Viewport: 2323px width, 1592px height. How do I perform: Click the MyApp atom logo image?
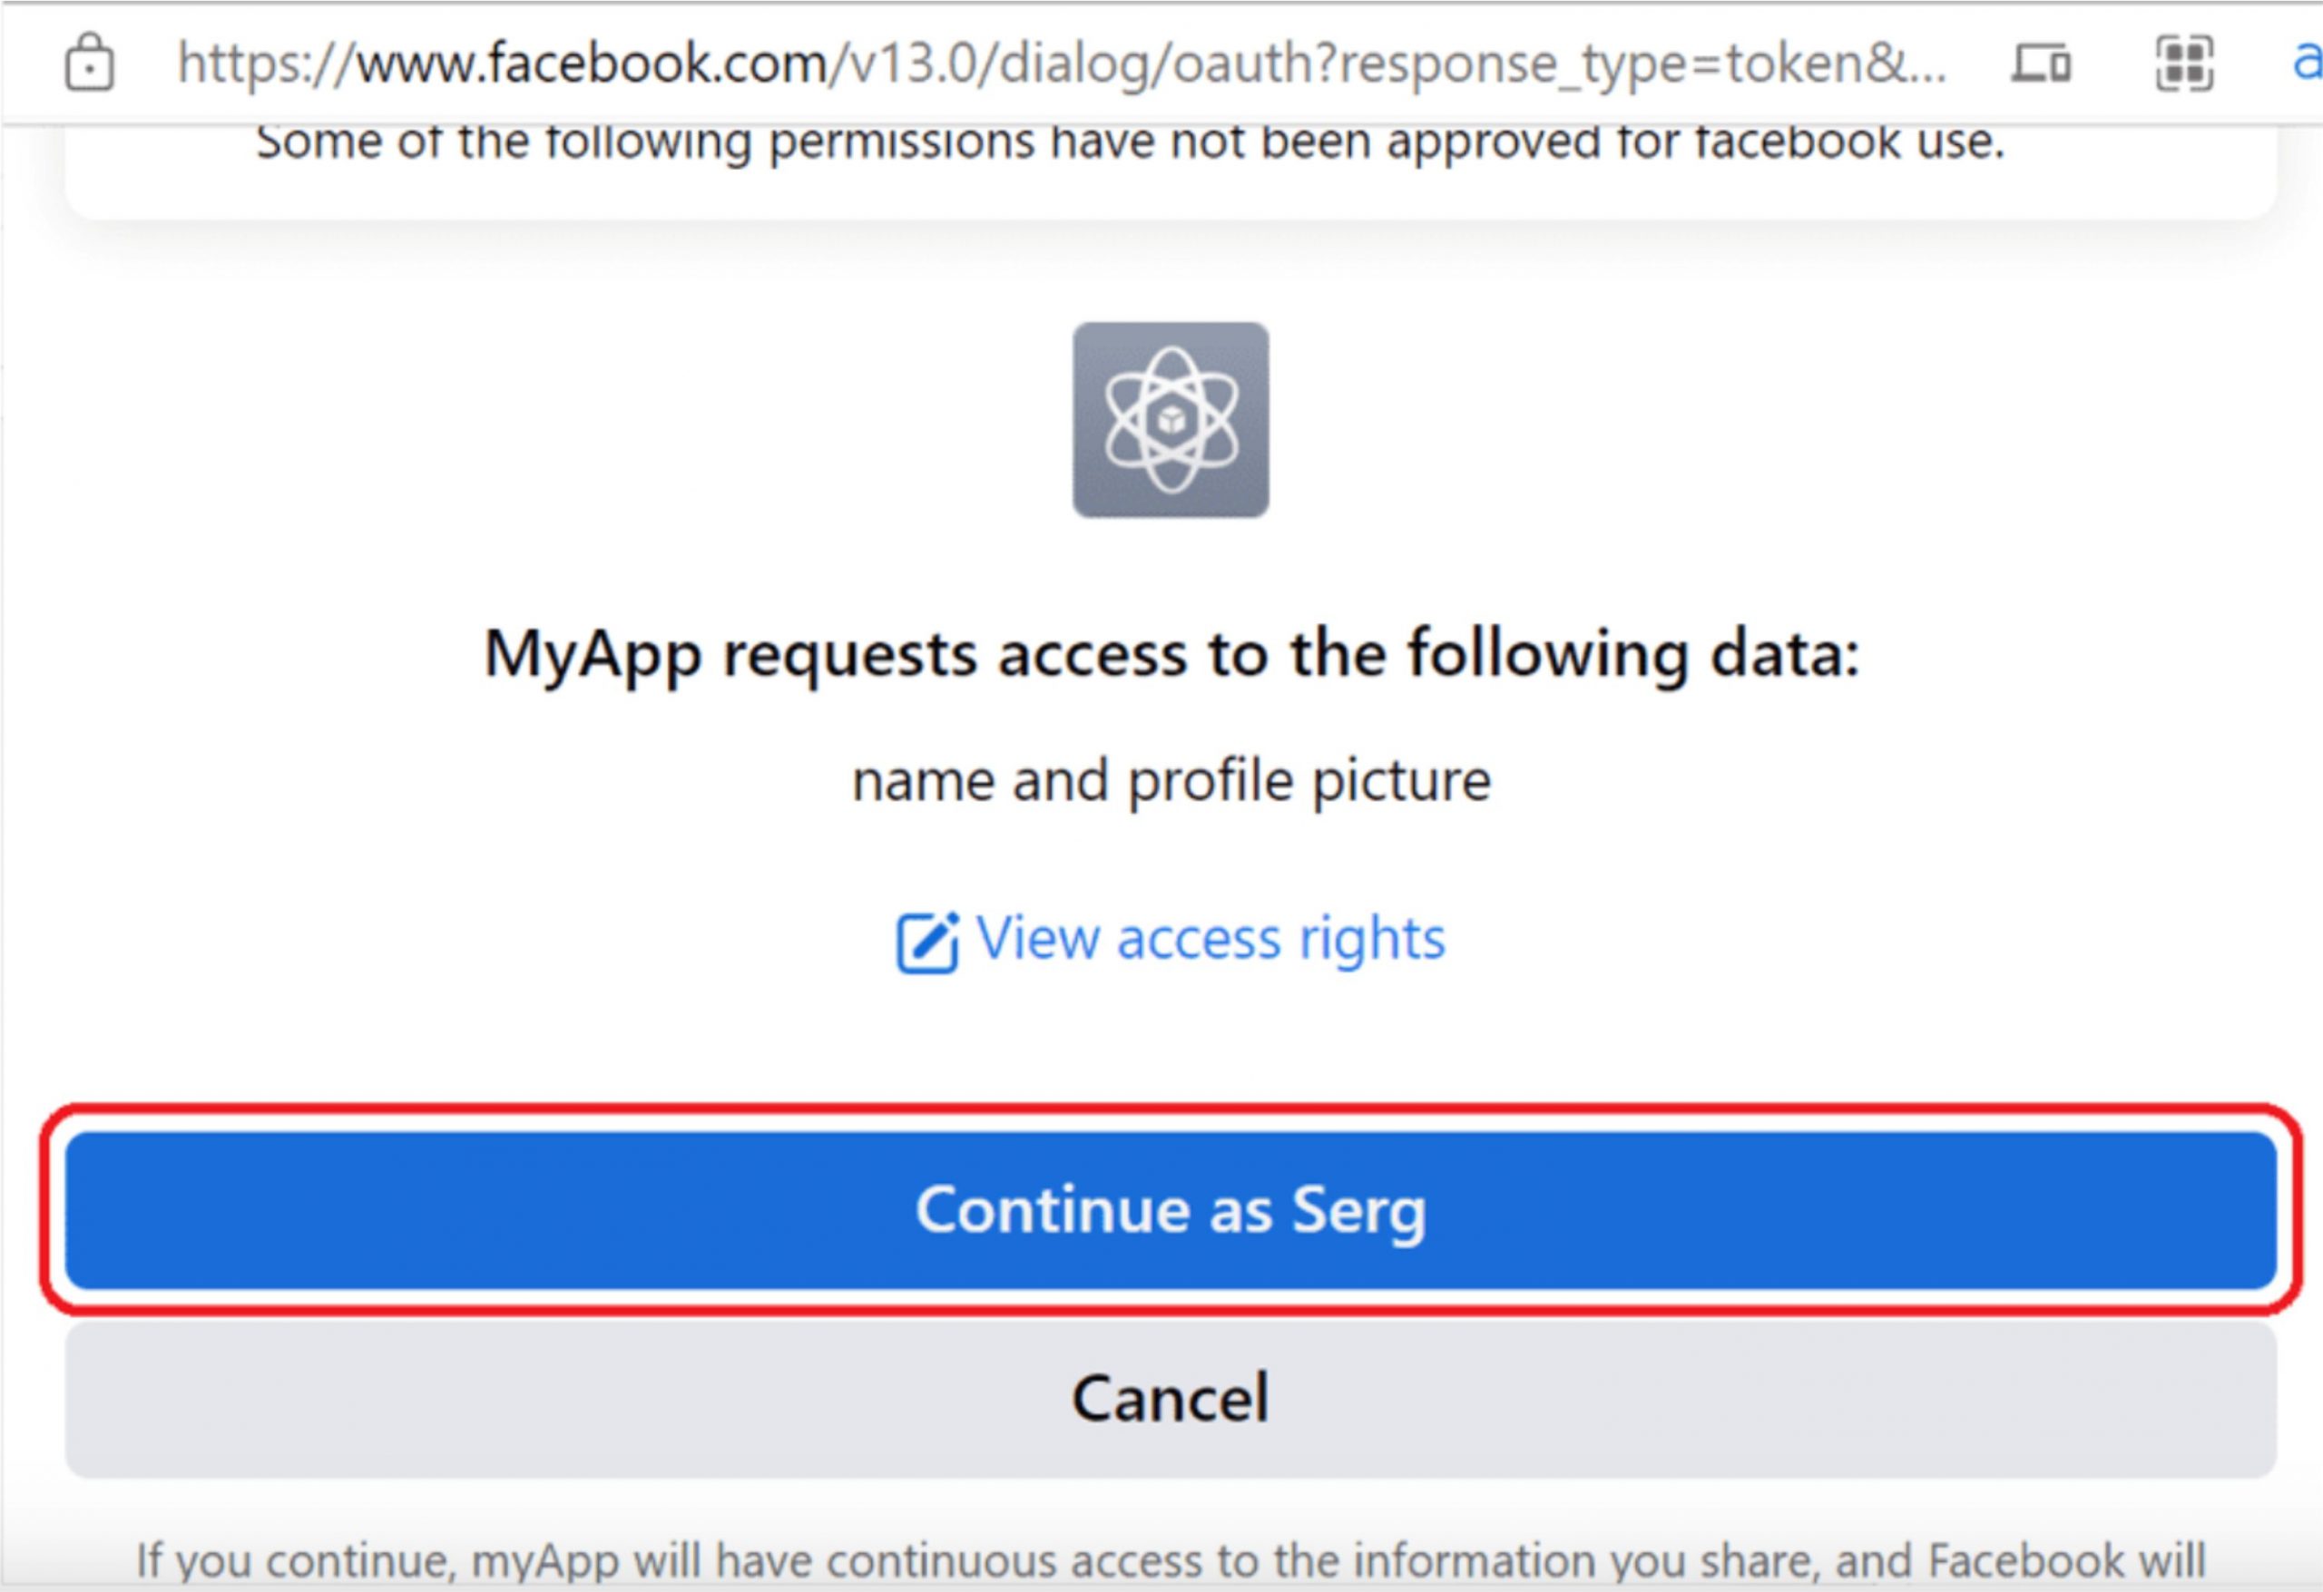(x=1171, y=420)
